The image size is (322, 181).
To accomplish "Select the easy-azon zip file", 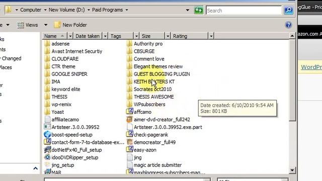I will [141, 150].
